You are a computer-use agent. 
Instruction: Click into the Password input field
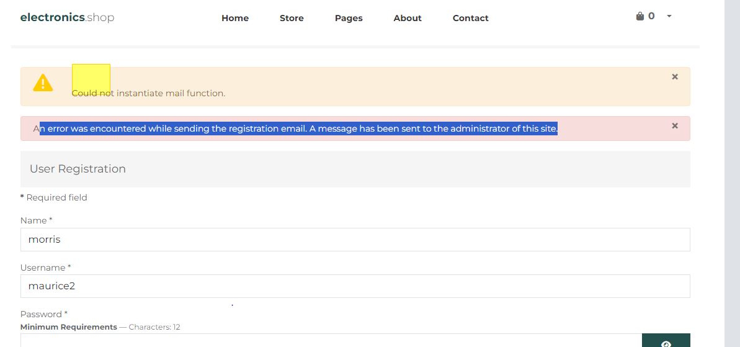330,341
